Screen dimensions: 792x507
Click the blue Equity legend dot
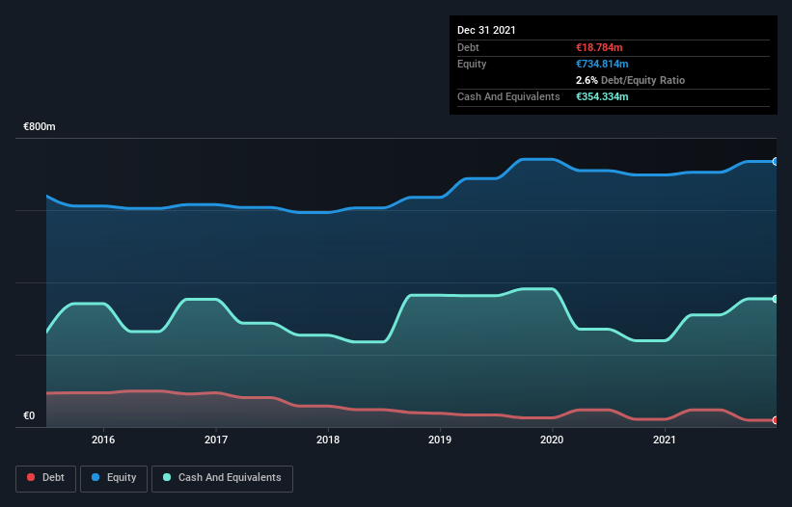tap(96, 477)
